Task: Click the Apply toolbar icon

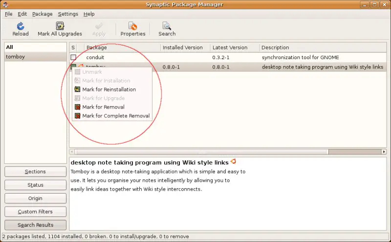Action: point(99,26)
